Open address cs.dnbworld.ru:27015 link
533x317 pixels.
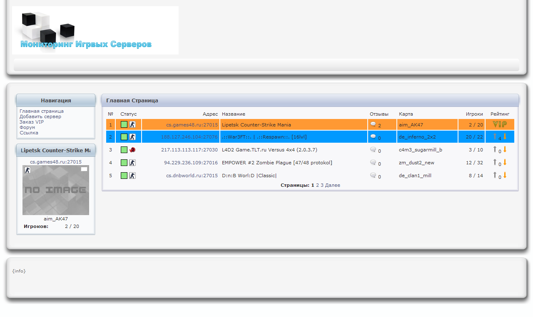coord(192,176)
